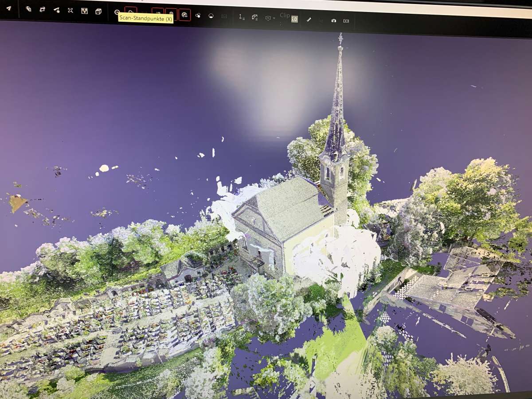Image resolution: width=532 pixels, height=399 pixels.
Task: Select the ruler measurement tool
Action: point(309,20)
